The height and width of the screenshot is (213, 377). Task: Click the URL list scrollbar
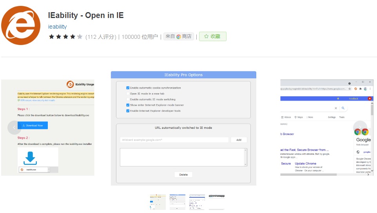pyautogui.click(x=245, y=157)
